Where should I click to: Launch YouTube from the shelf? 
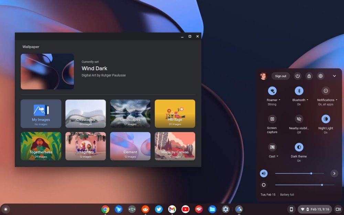tap(185, 209)
